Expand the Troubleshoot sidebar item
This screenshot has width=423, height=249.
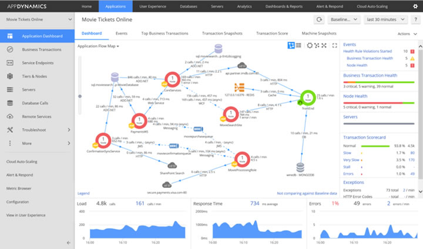[36, 129]
